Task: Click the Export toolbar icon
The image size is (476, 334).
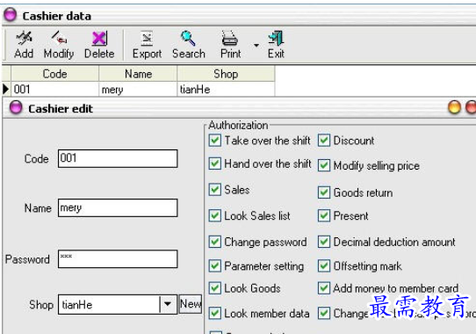Action: (x=147, y=39)
